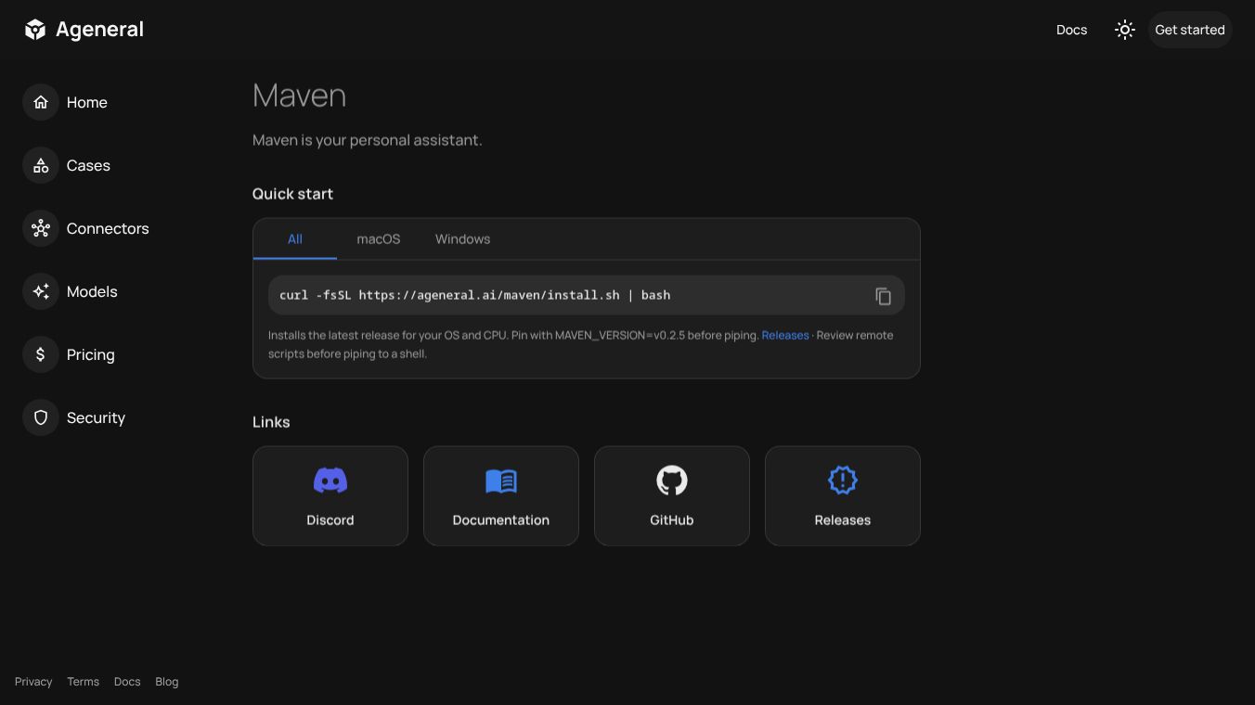Click the Models sparkle icon

click(41, 291)
